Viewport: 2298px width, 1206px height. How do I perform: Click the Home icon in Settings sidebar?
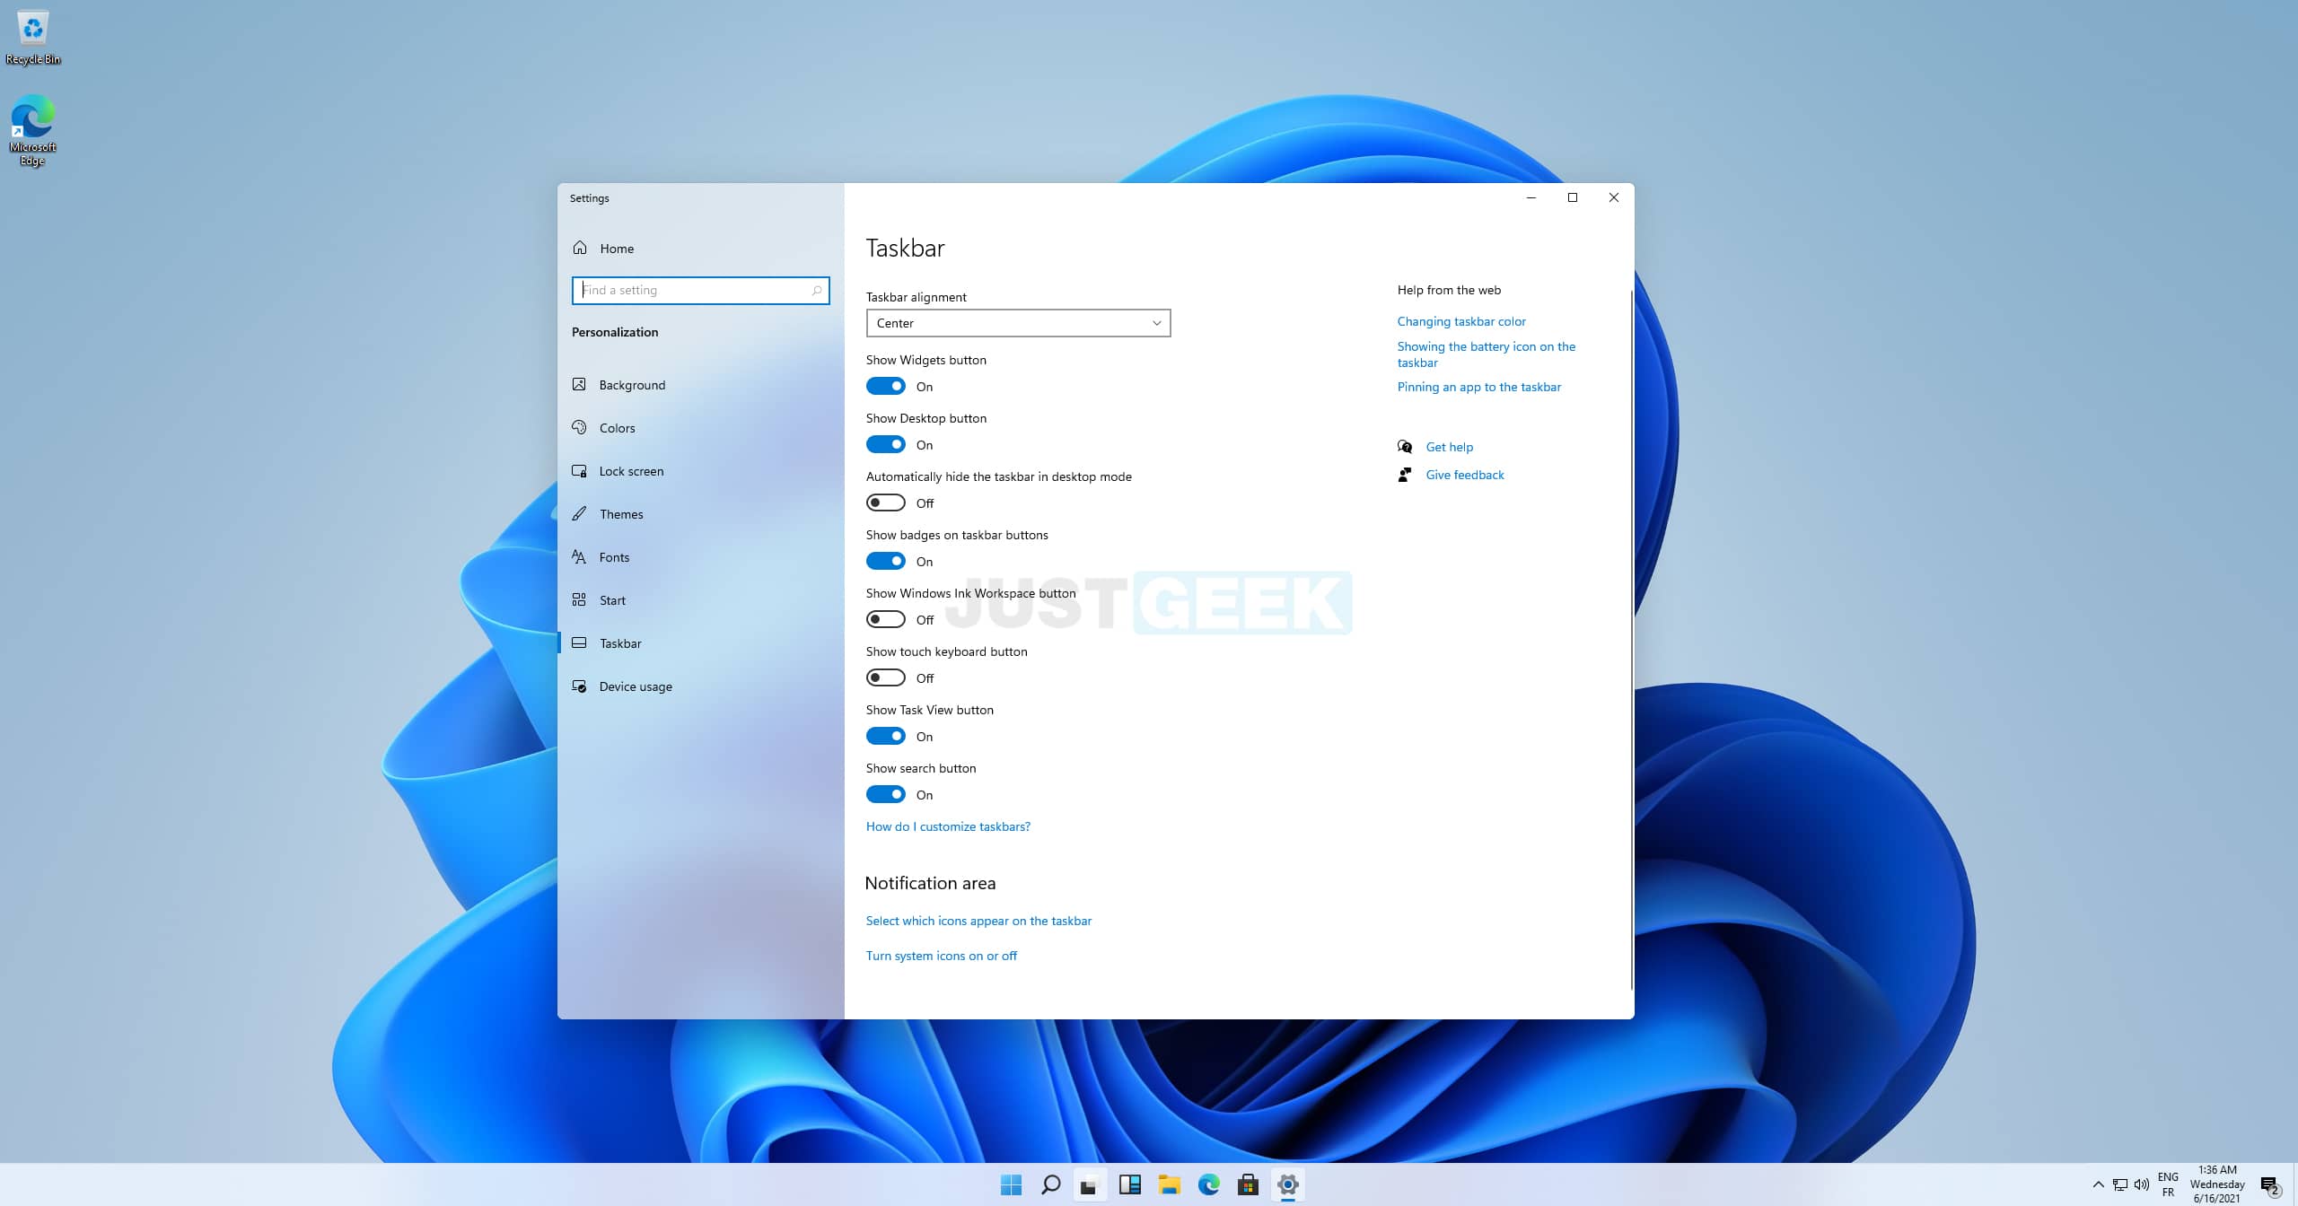coord(580,248)
